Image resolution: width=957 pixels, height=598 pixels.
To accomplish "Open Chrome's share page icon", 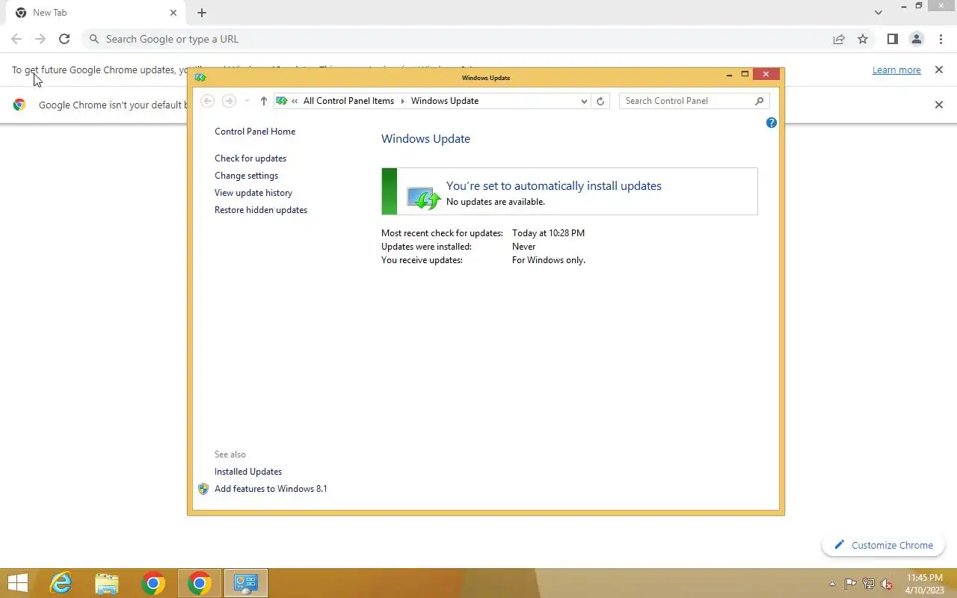I will (839, 39).
